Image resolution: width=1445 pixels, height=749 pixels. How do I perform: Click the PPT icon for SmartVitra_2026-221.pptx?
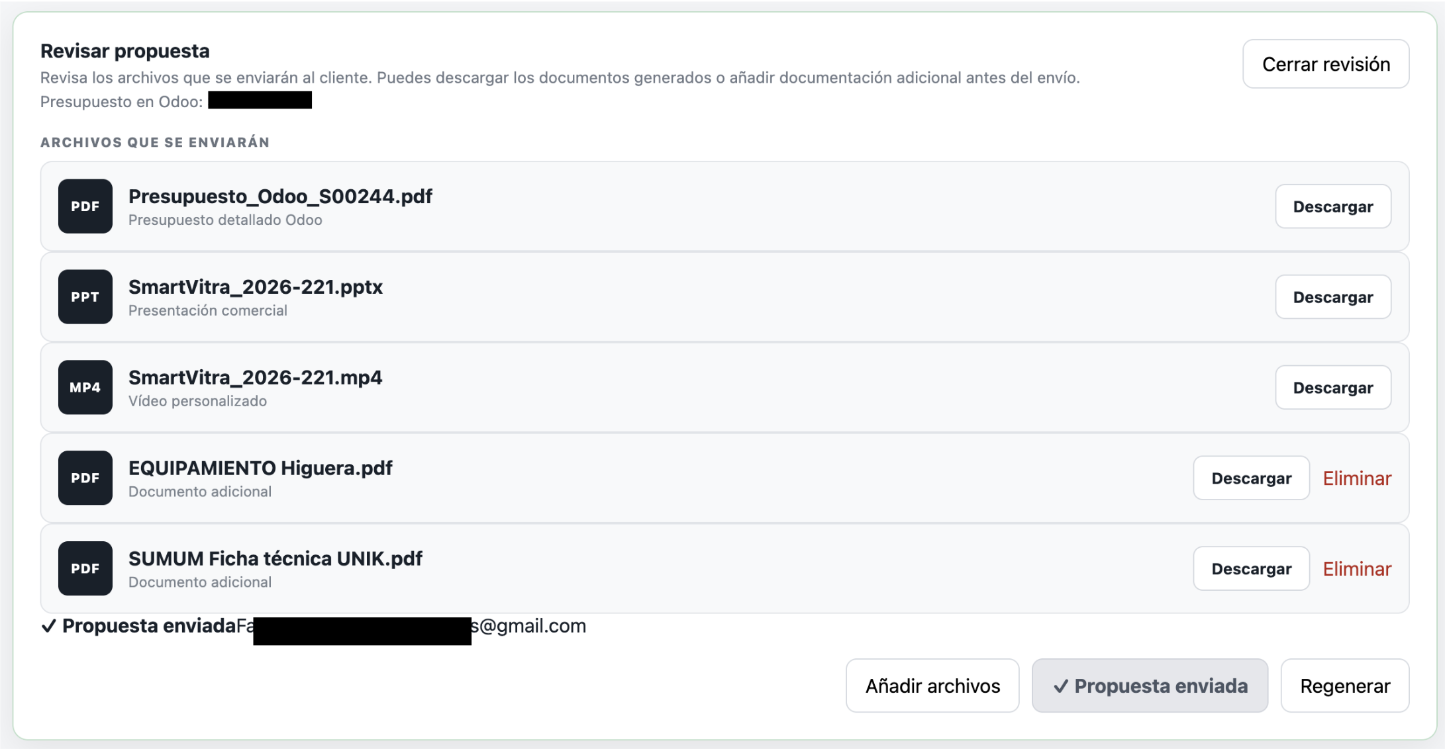pyautogui.click(x=85, y=297)
